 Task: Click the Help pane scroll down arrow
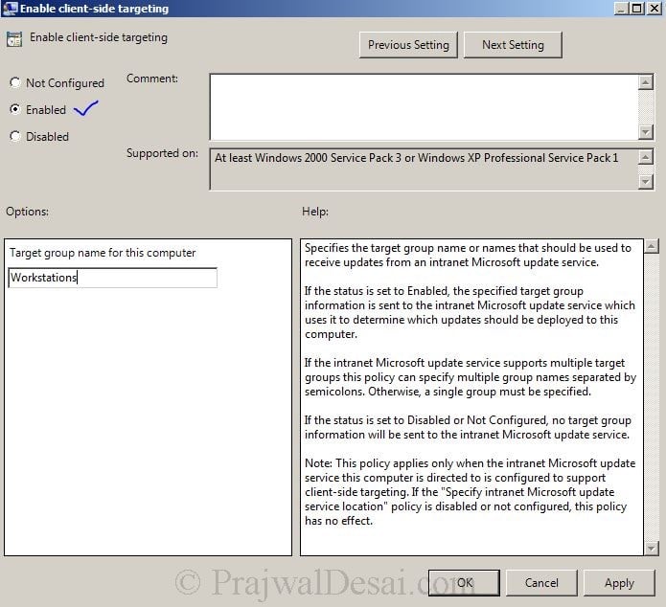pos(652,548)
